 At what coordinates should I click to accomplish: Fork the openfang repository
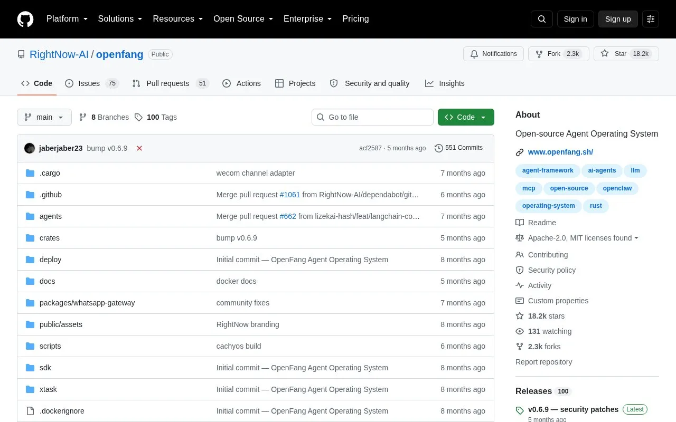559,54
